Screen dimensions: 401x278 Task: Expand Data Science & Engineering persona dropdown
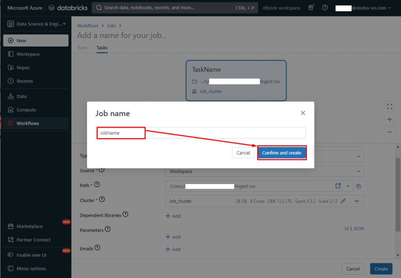click(x=37, y=24)
